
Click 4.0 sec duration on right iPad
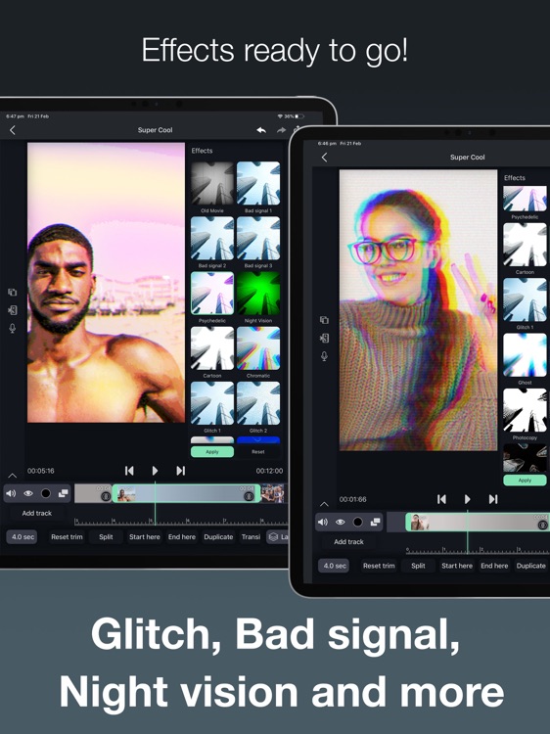click(335, 566)
